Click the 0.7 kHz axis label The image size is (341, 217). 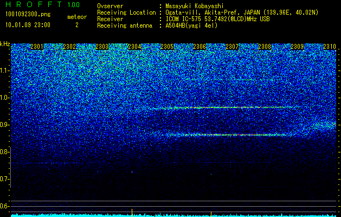click(5, 179)
